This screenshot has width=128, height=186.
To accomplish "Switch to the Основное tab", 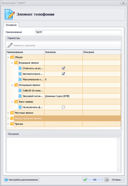I will [11, 25].
